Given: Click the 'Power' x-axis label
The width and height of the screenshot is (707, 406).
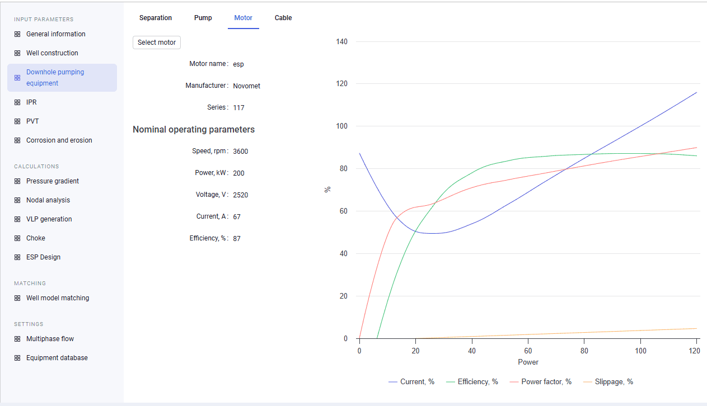Looking at the screenshot, I should tap(528, 362).
